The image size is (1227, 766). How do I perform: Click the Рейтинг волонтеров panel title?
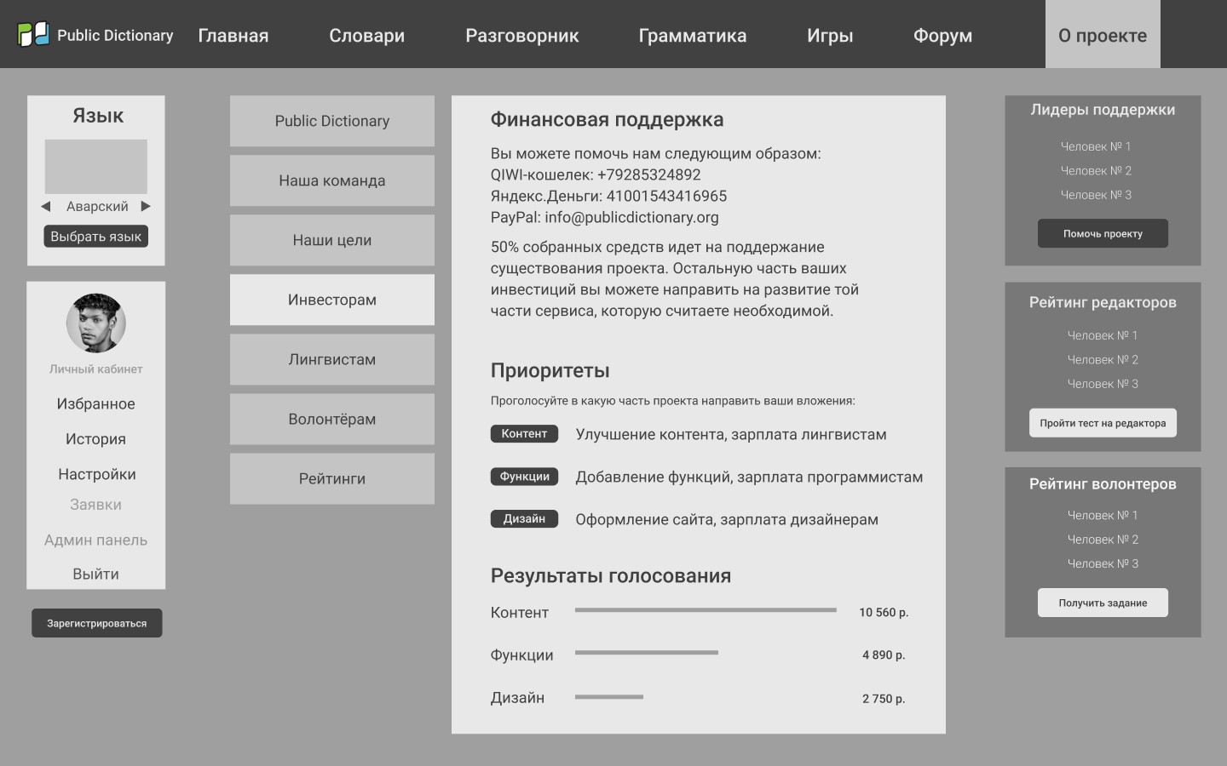pyautogui.click(x=1103, y=484)
